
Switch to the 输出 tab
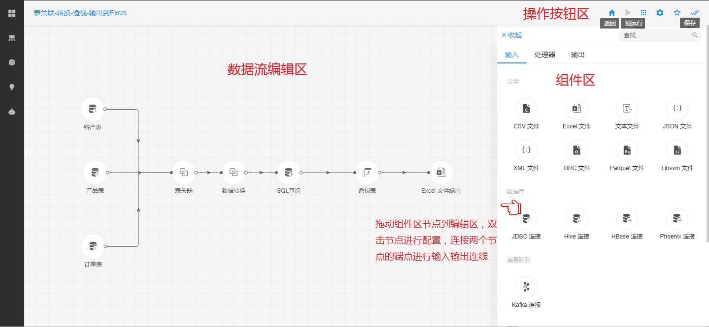tap(576, 55)
